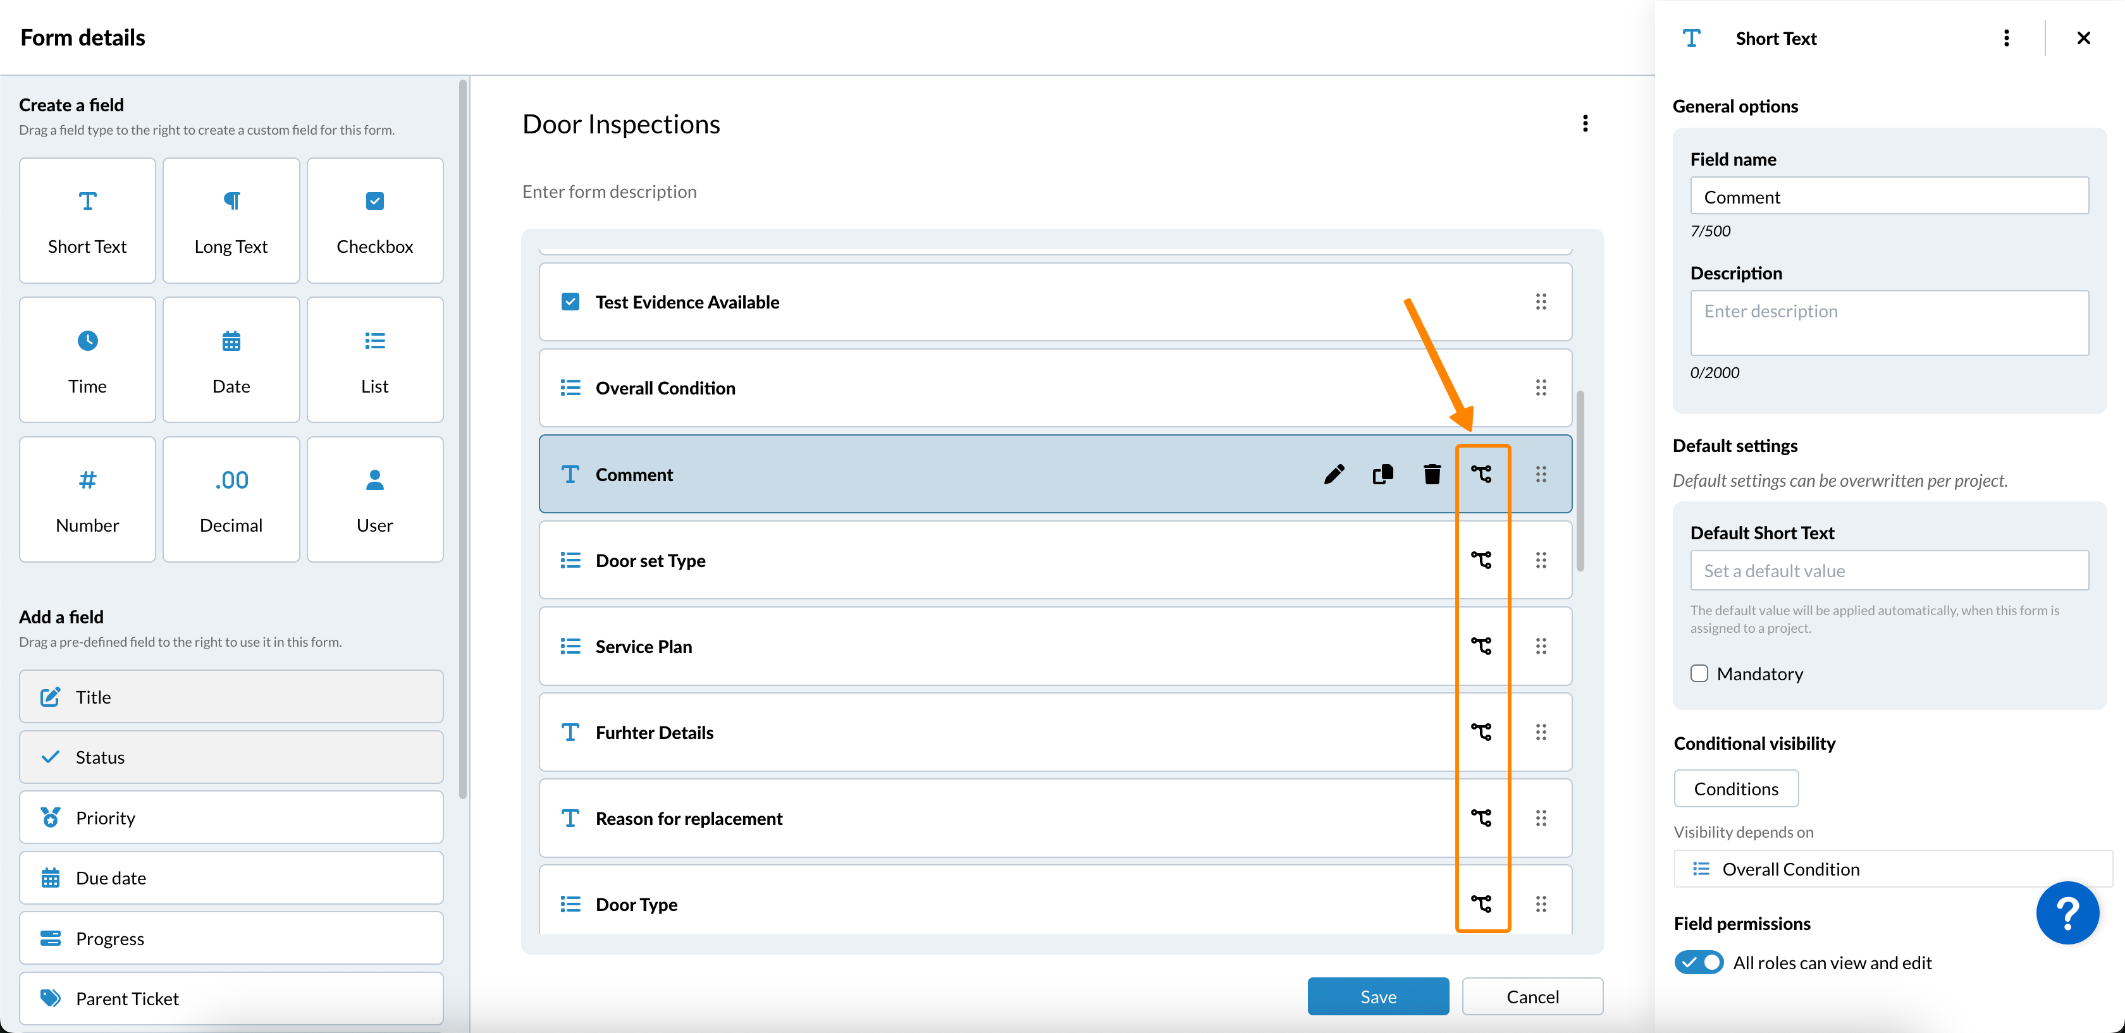Select the Priority pre-defined field
Image resolution: width=2125 pixels, height=1033 pixels.
[231, 817]
